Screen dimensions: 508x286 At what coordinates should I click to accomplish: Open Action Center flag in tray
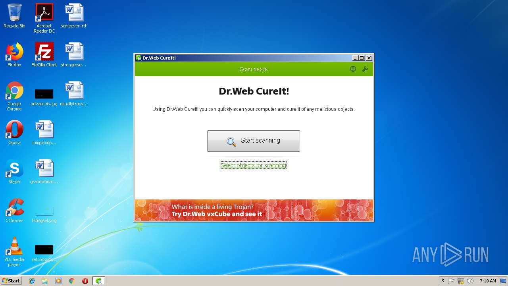point(451,281)
